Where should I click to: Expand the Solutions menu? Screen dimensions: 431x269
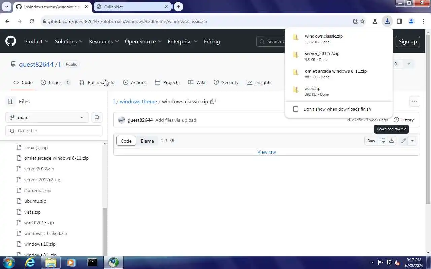[69, 41]
